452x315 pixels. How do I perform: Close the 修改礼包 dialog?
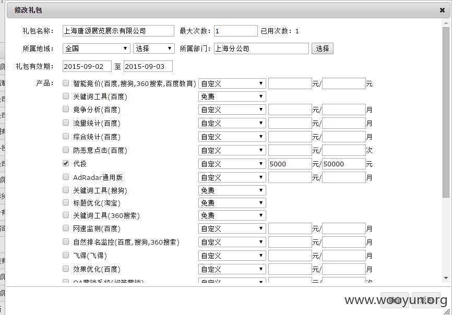pos(442,10)
